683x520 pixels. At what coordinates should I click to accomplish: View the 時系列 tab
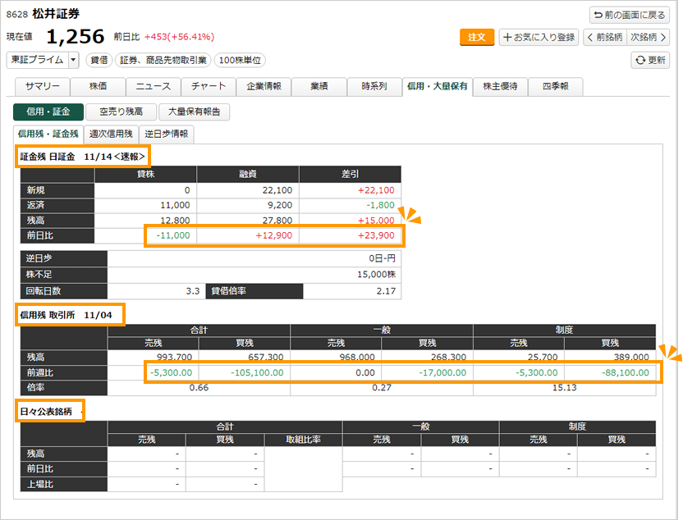[374, 87]
